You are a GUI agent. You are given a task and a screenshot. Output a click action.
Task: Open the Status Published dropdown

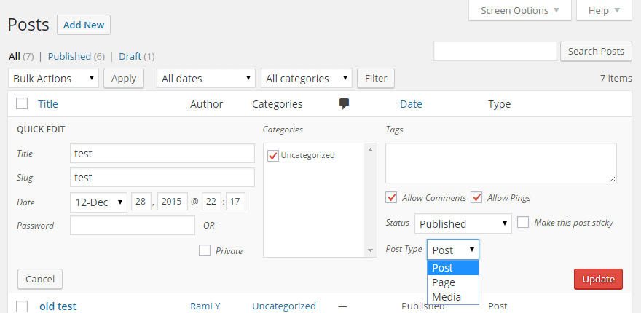click(x=463, y=223)
